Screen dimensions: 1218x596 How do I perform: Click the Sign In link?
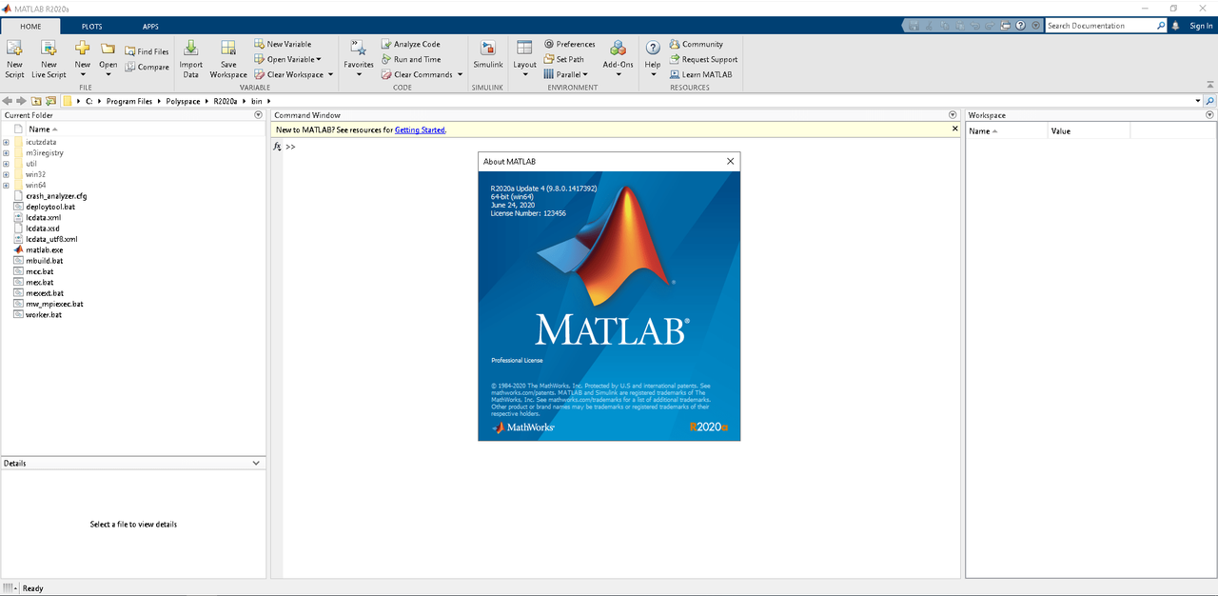click(x=1201, y=26)
